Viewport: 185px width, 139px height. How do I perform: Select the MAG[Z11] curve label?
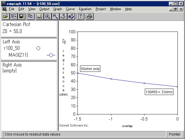18,55
